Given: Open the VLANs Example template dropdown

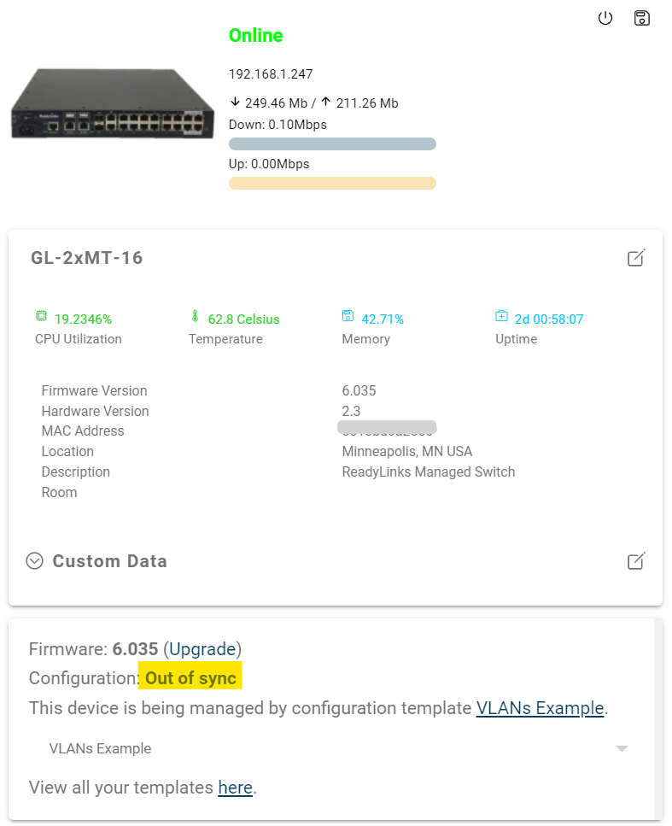Looking at the screenshot, I should tap(337, 748).
